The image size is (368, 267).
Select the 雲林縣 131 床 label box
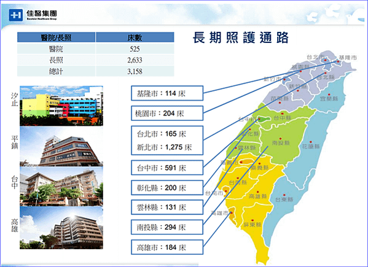pyautogui.click(x=167, y=207)
